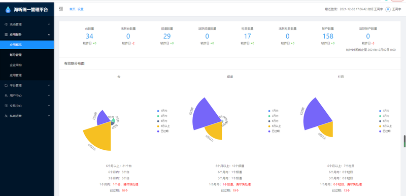
Task: Click '6个月以上: 7个栏目' text
Action: coord(341,166)
